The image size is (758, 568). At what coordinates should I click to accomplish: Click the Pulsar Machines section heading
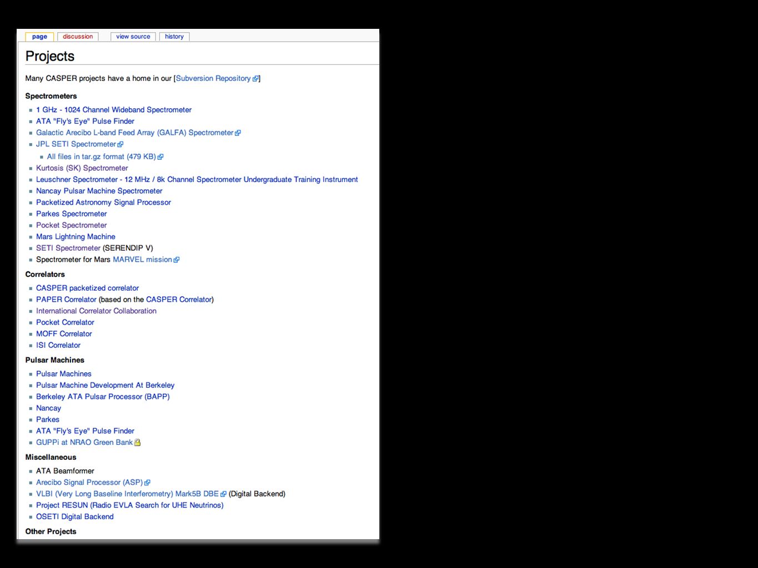pos(55,360)
